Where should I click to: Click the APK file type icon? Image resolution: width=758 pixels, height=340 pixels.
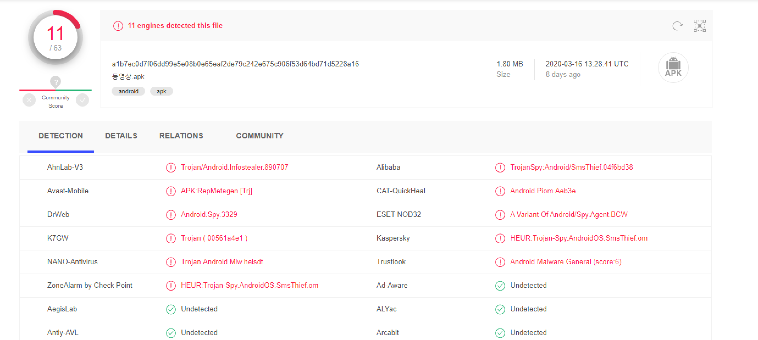pyautogui.click(x=673, y=68)
